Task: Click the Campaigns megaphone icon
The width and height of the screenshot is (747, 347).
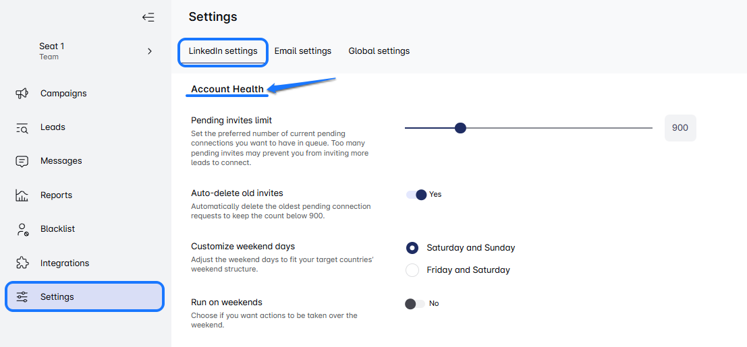Action: click(x=22, y=94)
